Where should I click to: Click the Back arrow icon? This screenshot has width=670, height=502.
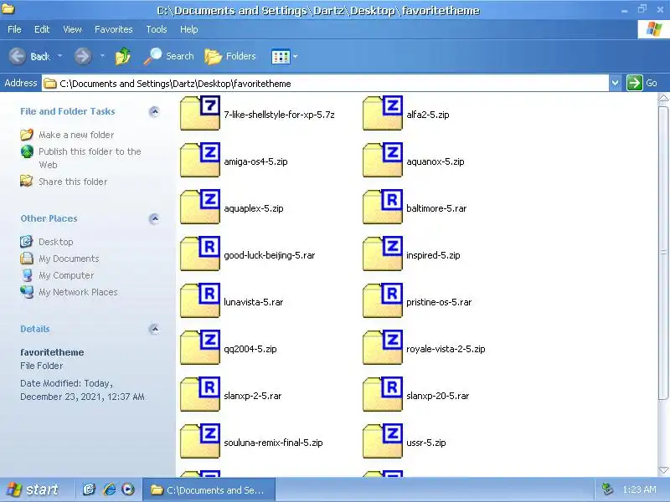[18, 56]
